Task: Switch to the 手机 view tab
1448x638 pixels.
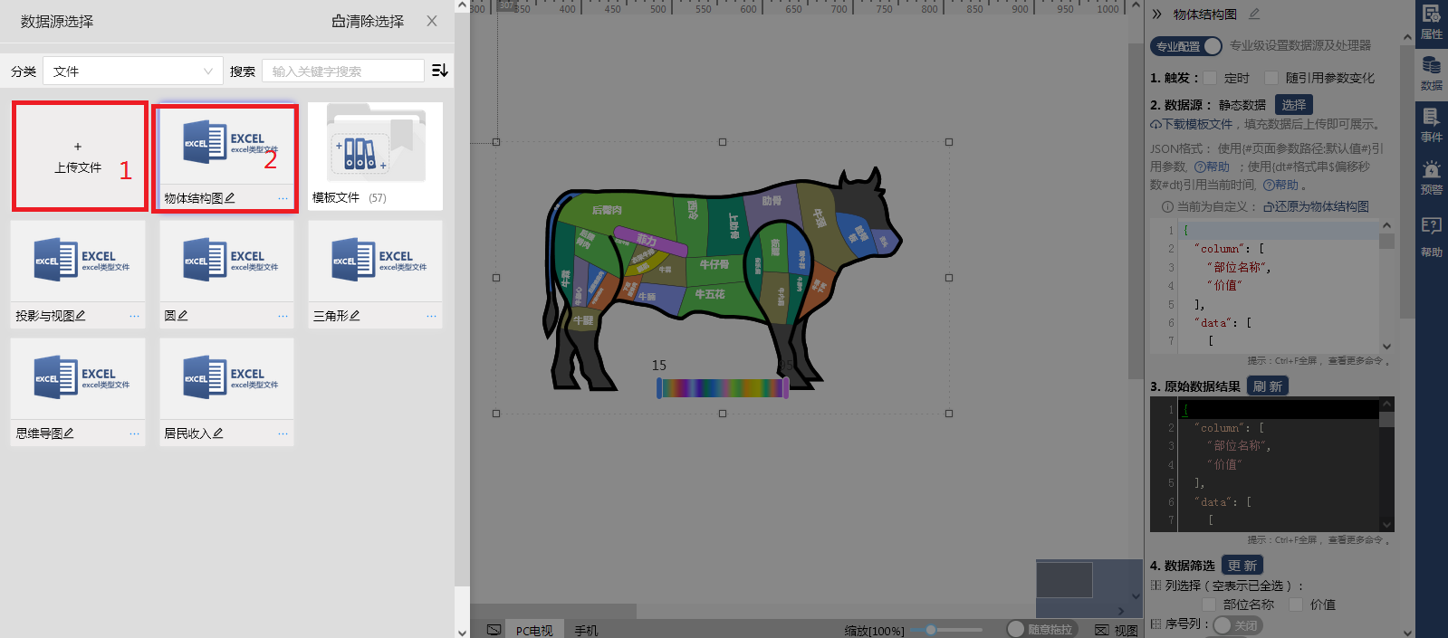Action: pyautogui.click(x=586, y=630)
